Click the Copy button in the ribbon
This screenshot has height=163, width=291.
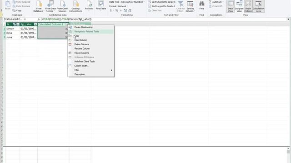(17, 10)
